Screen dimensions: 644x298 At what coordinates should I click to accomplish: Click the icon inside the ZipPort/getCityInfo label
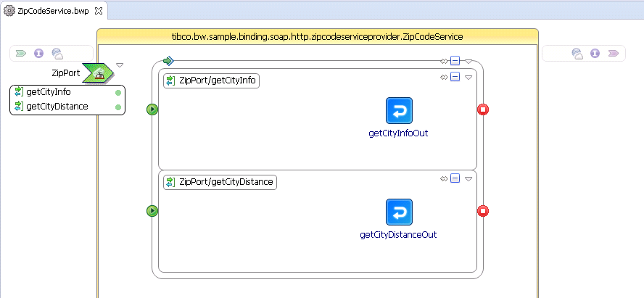pos(170,81)
